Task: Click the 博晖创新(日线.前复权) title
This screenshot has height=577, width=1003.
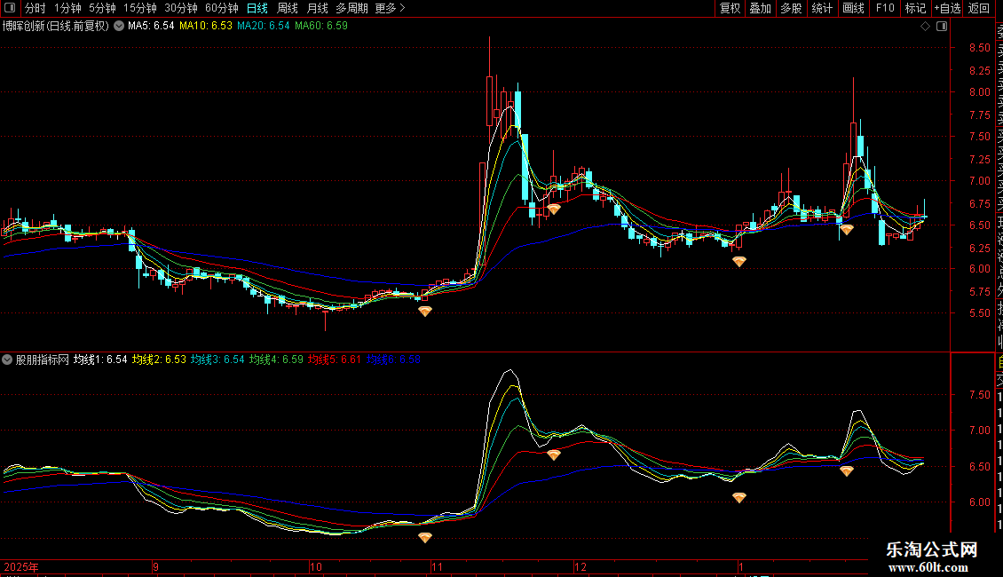Action: coord(56,27)
